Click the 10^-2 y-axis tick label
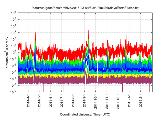 13,66
